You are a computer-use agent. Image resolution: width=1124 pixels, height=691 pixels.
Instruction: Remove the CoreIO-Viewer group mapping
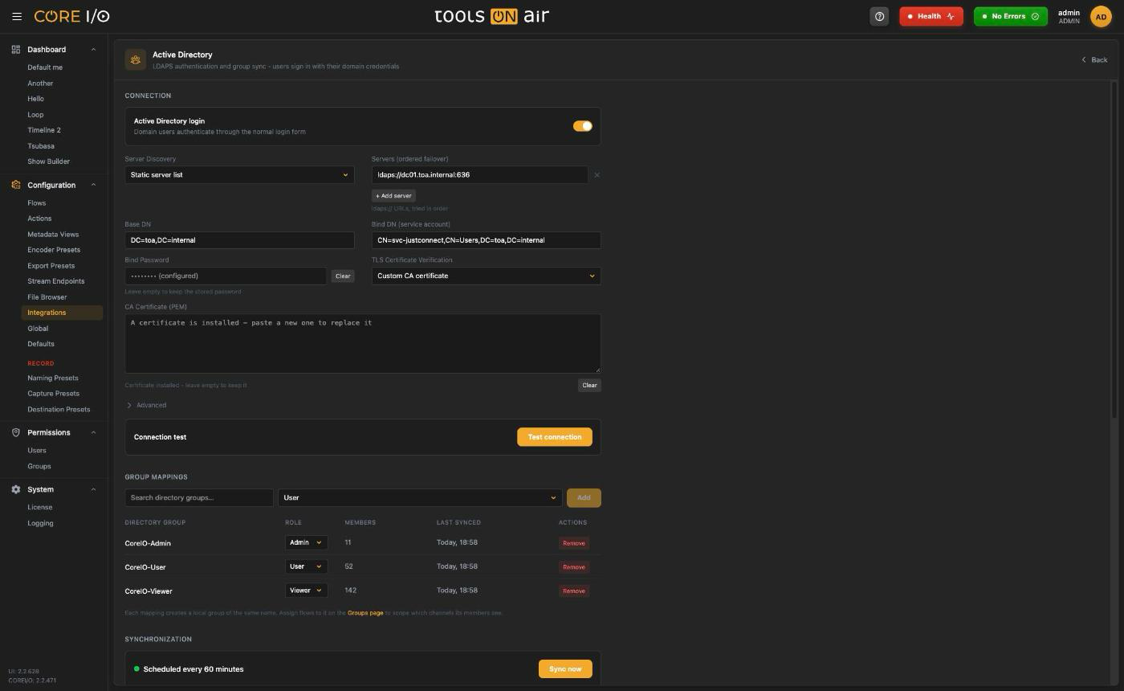[574, 591]
